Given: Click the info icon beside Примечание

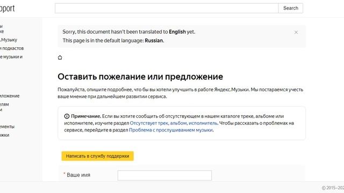Looking at the screenshot, I should click(x=67, y=116).
